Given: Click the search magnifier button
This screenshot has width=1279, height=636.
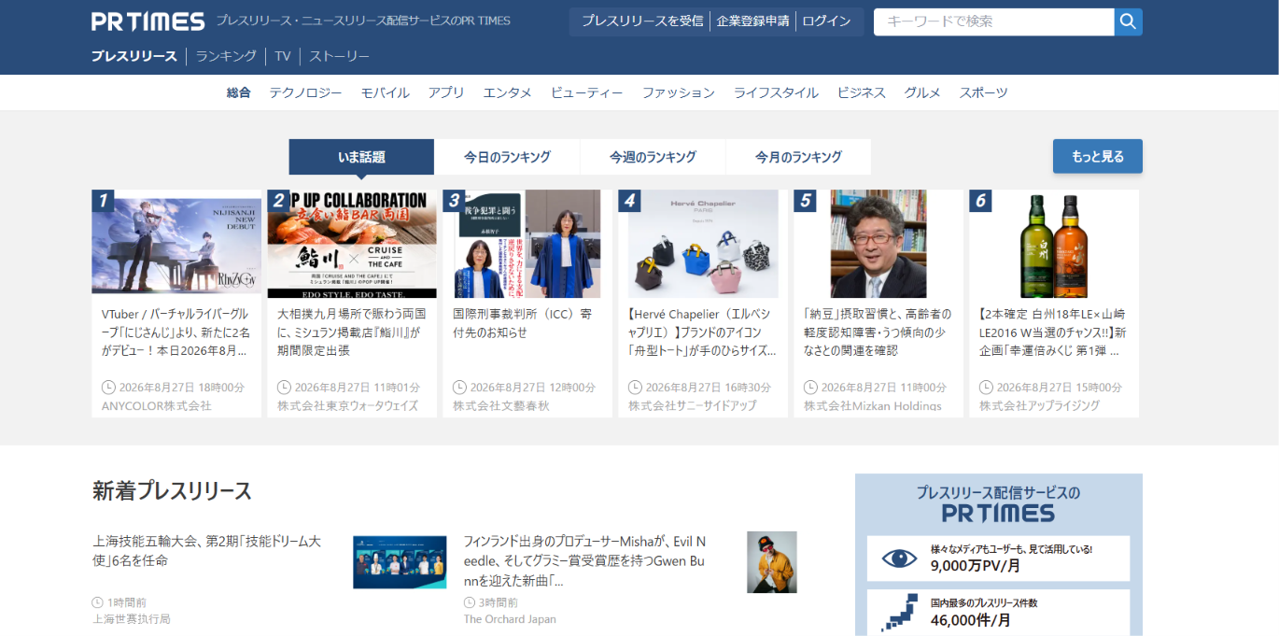Looking at the screenshot, I should point(1128,21).
